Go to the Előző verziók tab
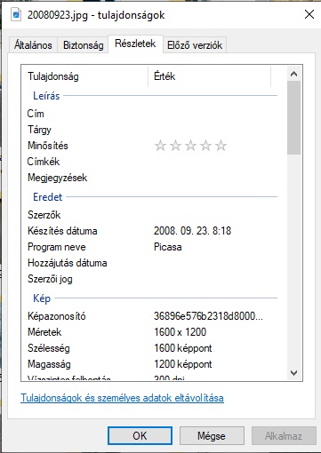Image resolution: width=321 pixels, height=453 pixels. [195, 45]
